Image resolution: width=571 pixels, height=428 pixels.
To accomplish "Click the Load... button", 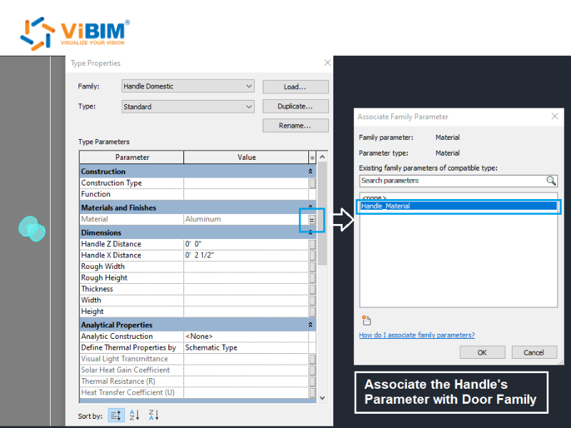I will (295, 87).
